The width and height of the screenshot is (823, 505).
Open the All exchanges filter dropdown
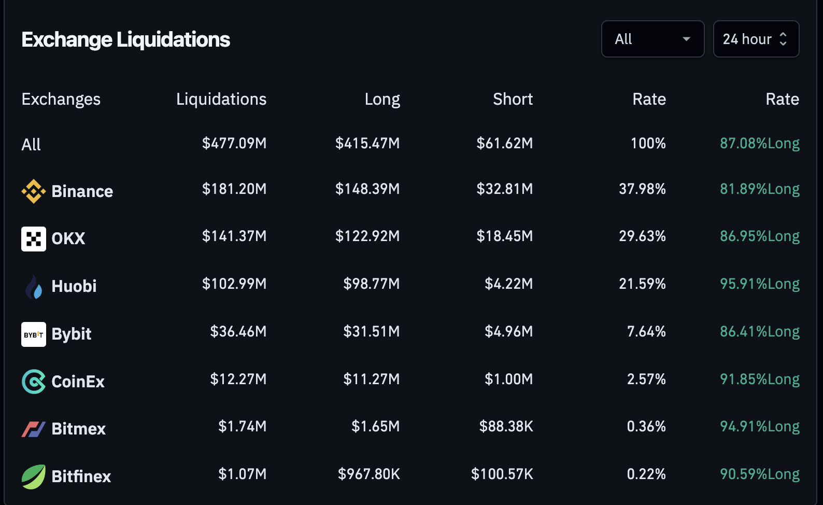coord(652,39)
